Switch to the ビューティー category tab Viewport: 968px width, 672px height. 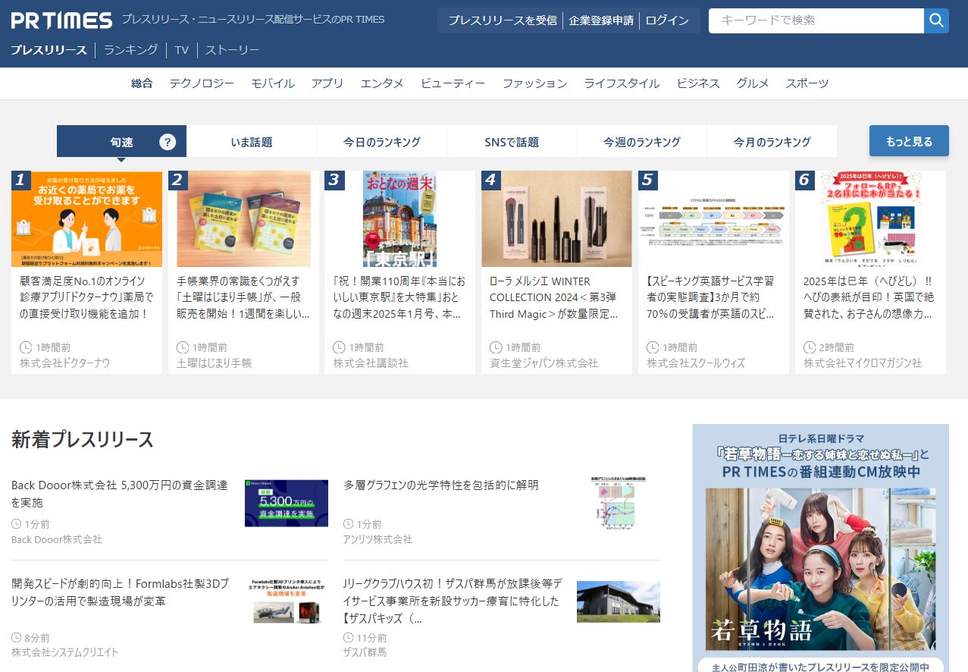(x=453, y=83)
